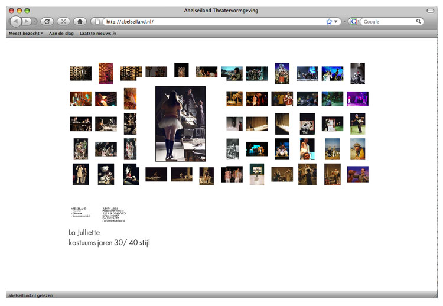Click the page identity icon before the URL
The image size is (443, 306).
(x=98, y=21)
